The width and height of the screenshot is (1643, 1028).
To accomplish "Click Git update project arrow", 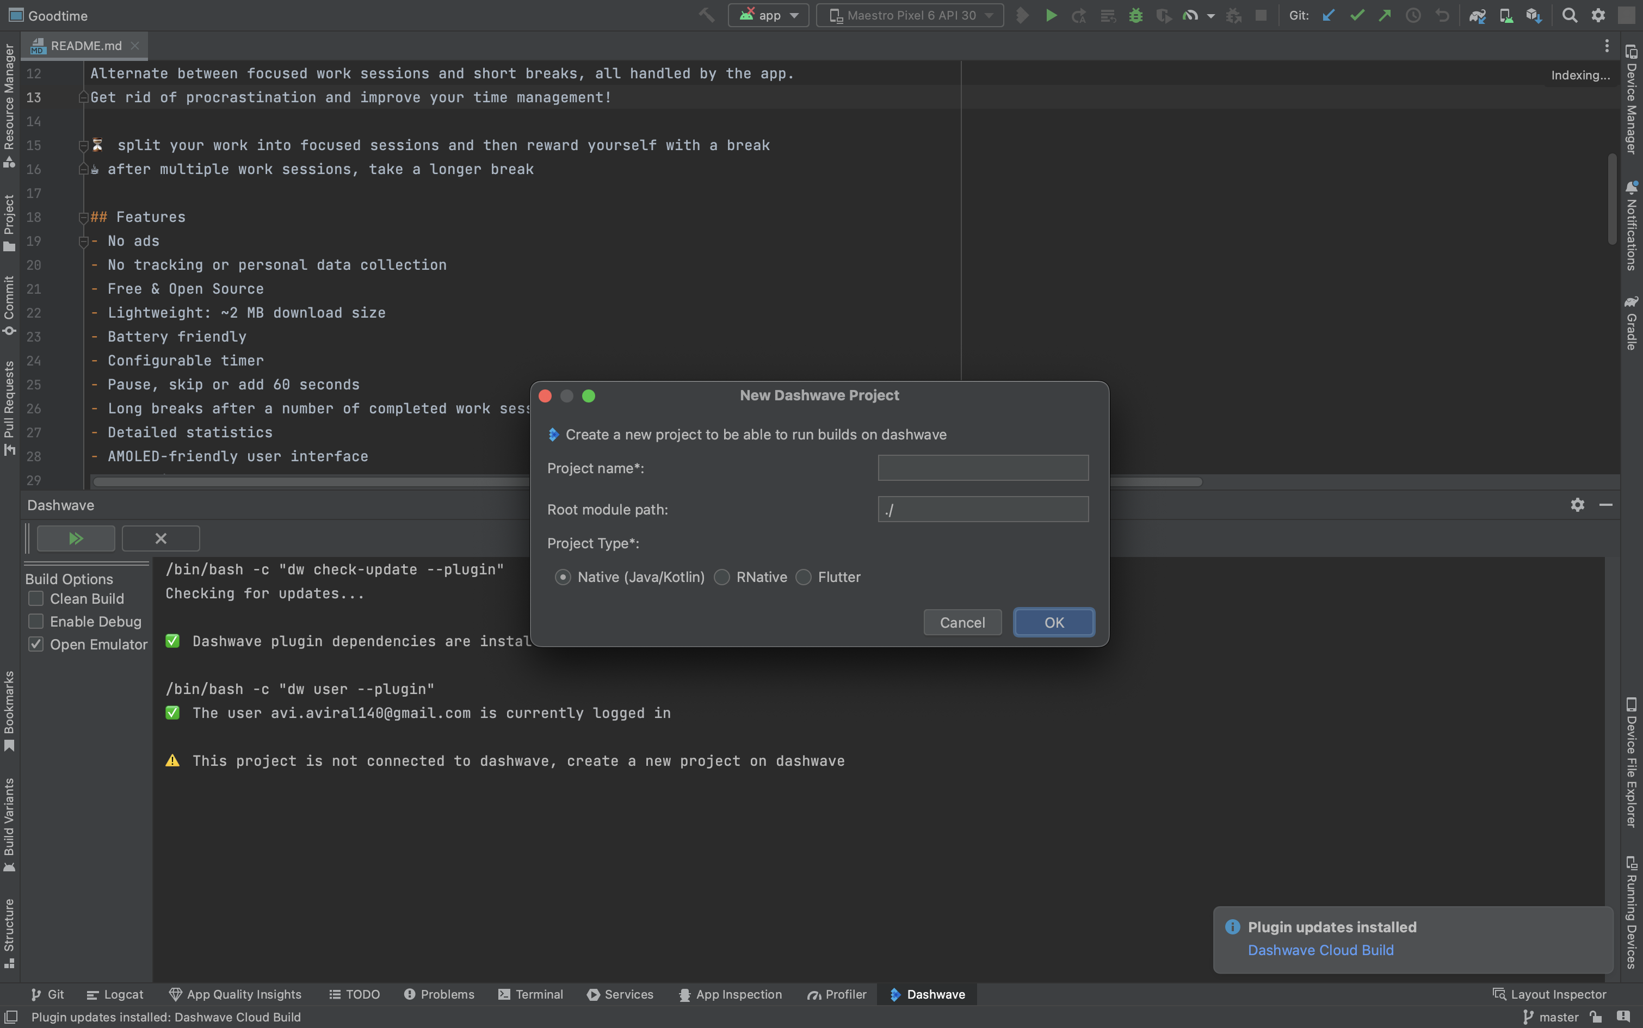I will click(x=1327, y=15).
